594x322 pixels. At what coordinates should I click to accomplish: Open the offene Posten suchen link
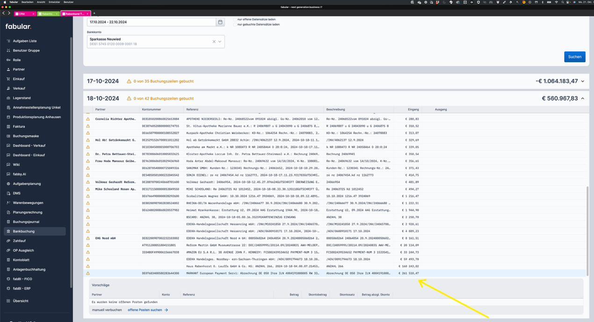(x=146, y=310)
